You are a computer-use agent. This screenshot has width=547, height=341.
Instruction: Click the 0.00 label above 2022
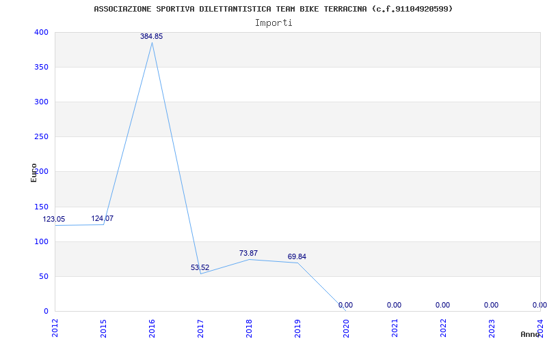442,305
